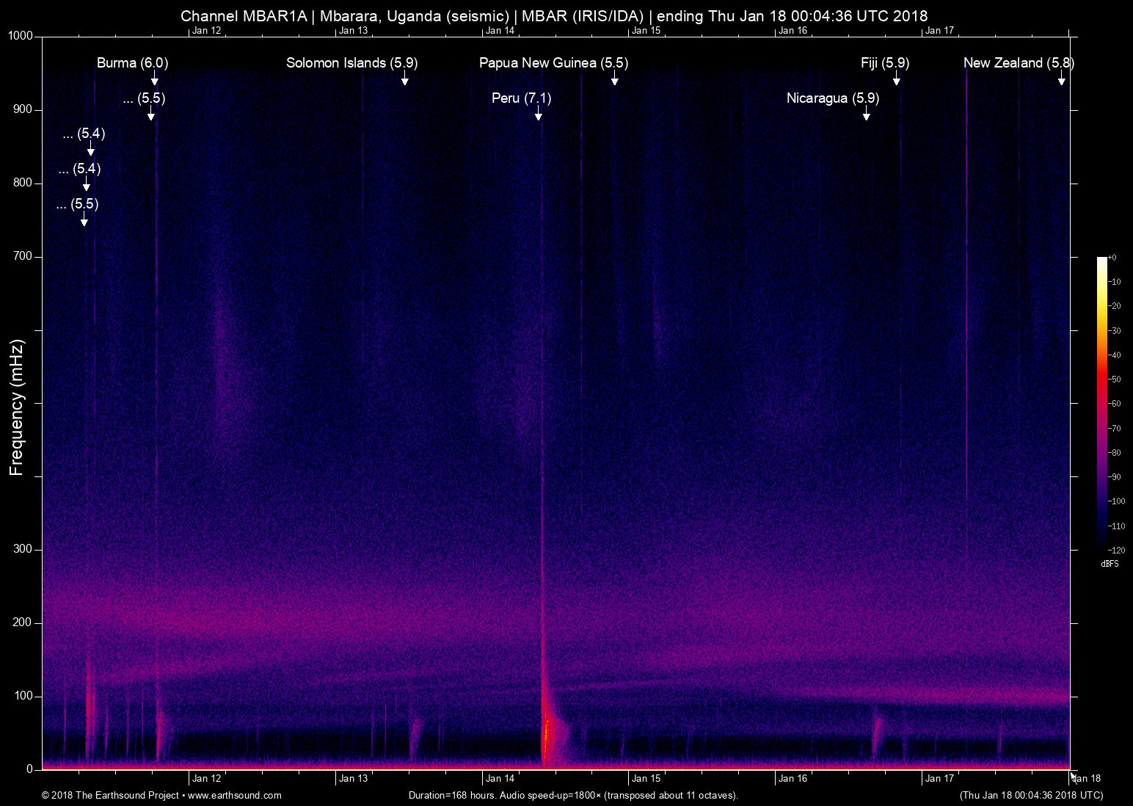
Task: Click the Jan 18 bottom axis date label
Action: pos(1086,779)
